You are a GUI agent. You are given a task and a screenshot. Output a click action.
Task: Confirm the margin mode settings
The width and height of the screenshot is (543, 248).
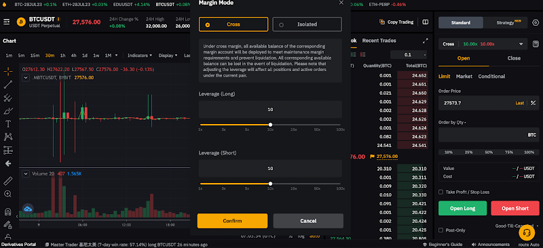pos(232,221)
